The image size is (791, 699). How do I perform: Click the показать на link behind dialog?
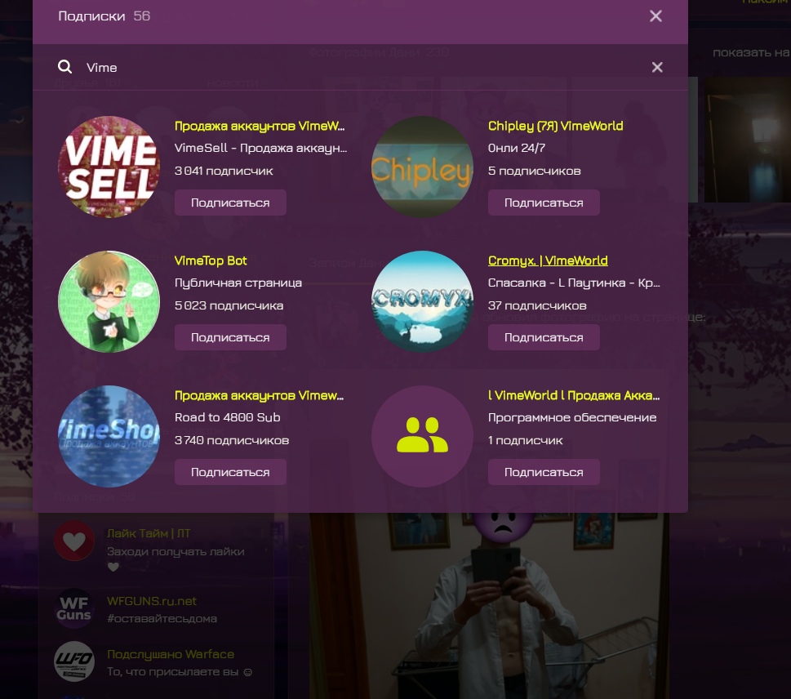pyautogui.click(x=751, y=52)
